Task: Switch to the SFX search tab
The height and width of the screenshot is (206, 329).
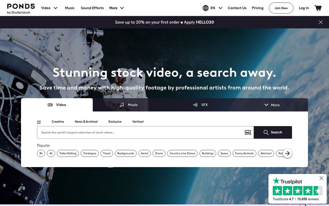Action: (x=200, y=105)
